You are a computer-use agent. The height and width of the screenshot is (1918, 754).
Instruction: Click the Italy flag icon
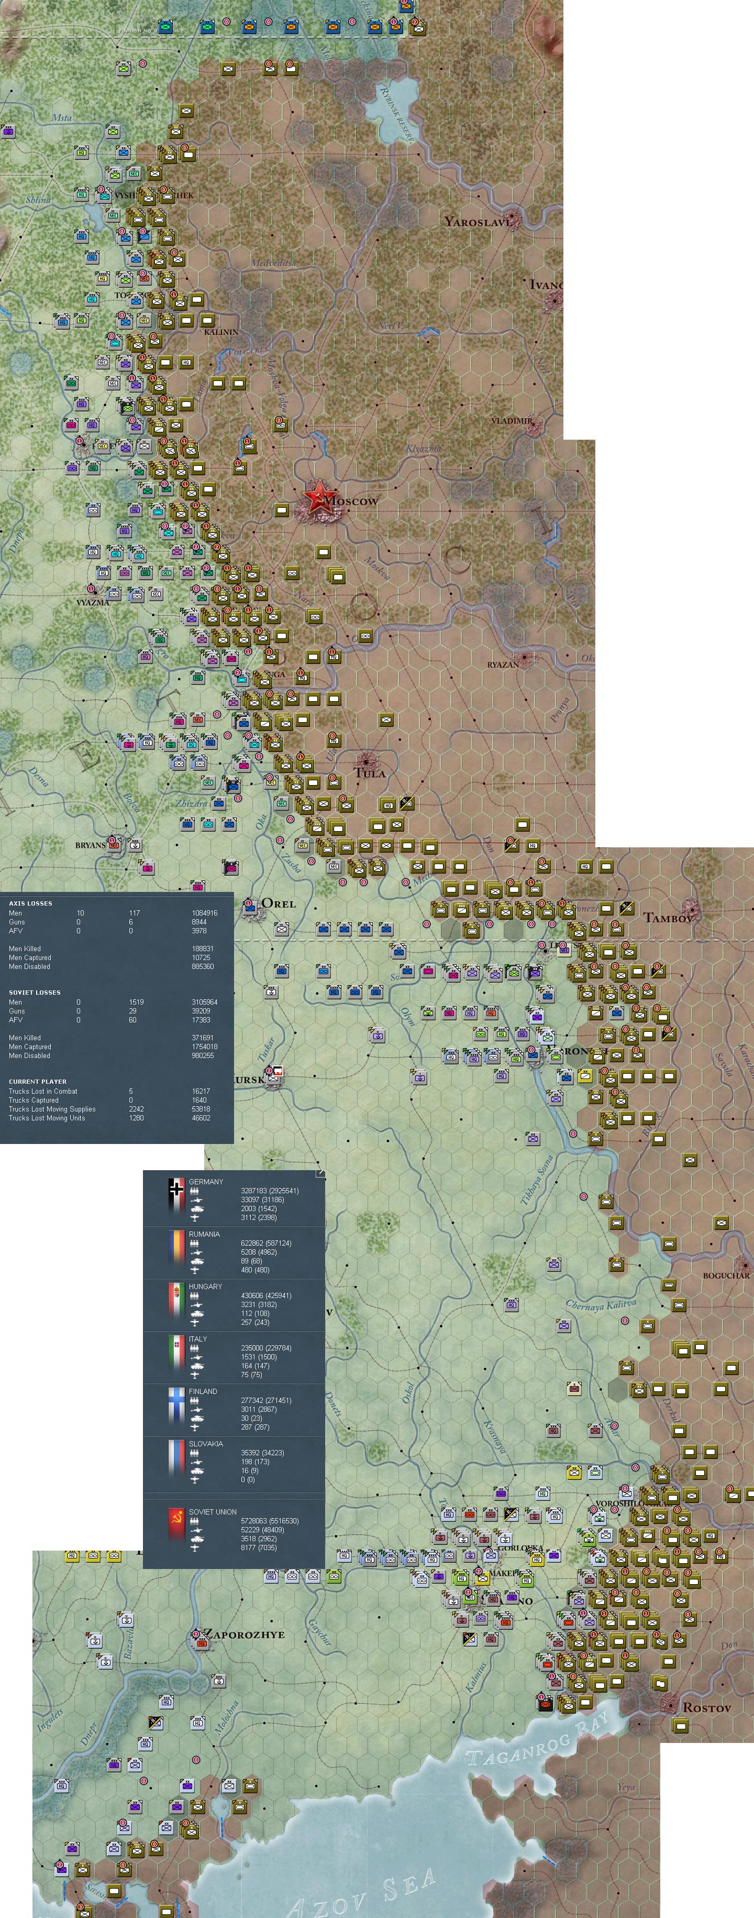(x=176, y=1354)
